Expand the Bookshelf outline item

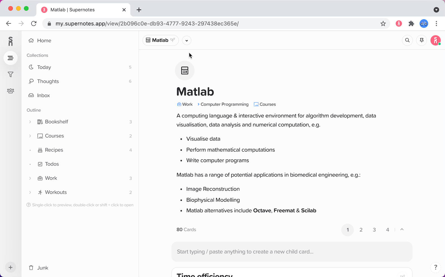pos(30,122)
